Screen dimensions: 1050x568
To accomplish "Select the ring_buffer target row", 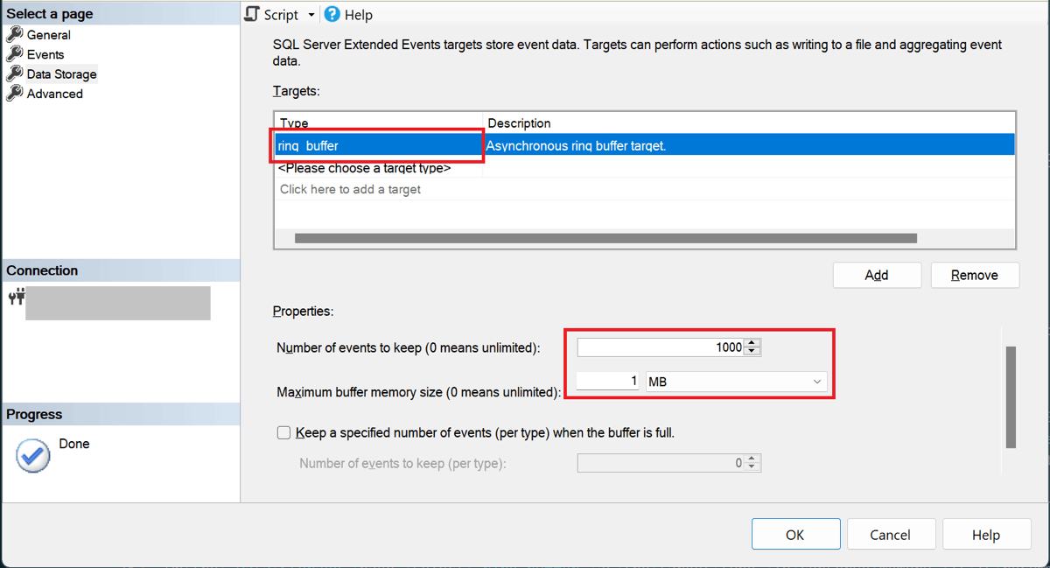I will pyautogui.click(x=378, y=146).
